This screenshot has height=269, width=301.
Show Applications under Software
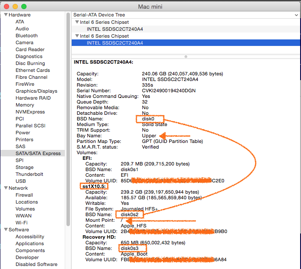point(30,243)
